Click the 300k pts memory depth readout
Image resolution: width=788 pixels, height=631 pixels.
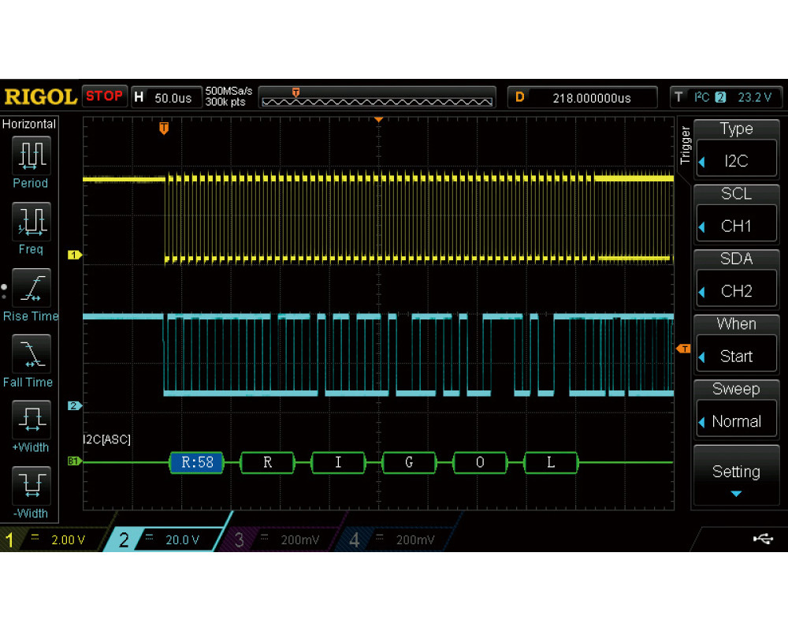coord(225,103)
